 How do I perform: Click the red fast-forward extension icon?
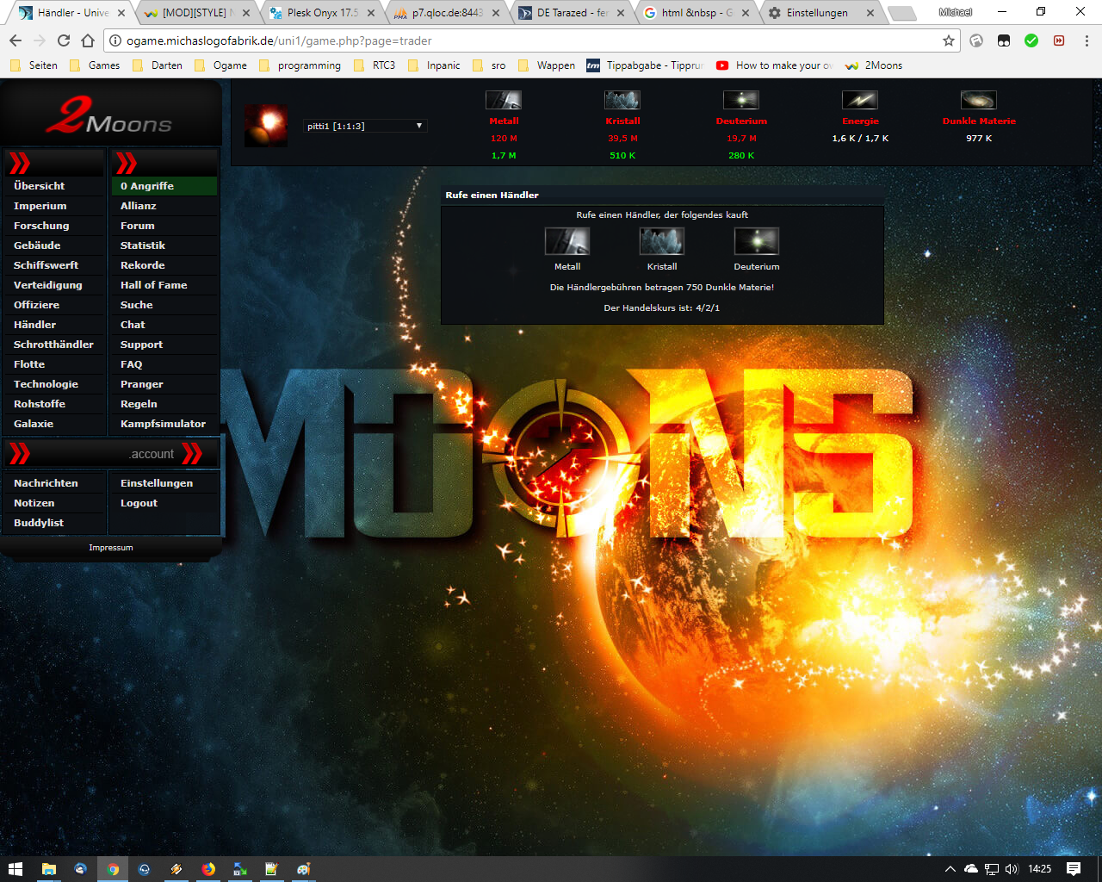click(1059, 40)
